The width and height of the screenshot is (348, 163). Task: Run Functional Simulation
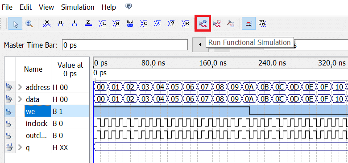click(x=203, y=23)
